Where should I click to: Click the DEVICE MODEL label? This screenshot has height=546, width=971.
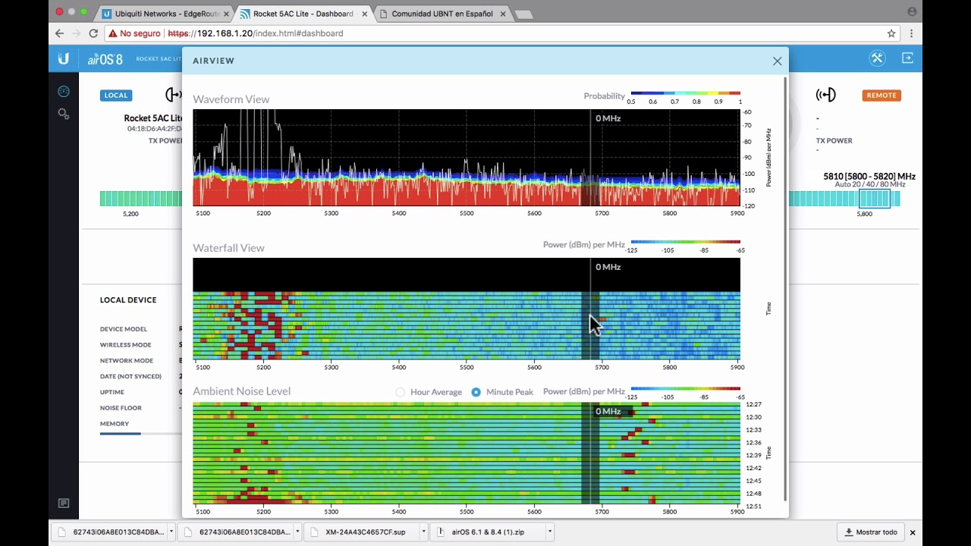pyautogui.click(x=124, y=329)
